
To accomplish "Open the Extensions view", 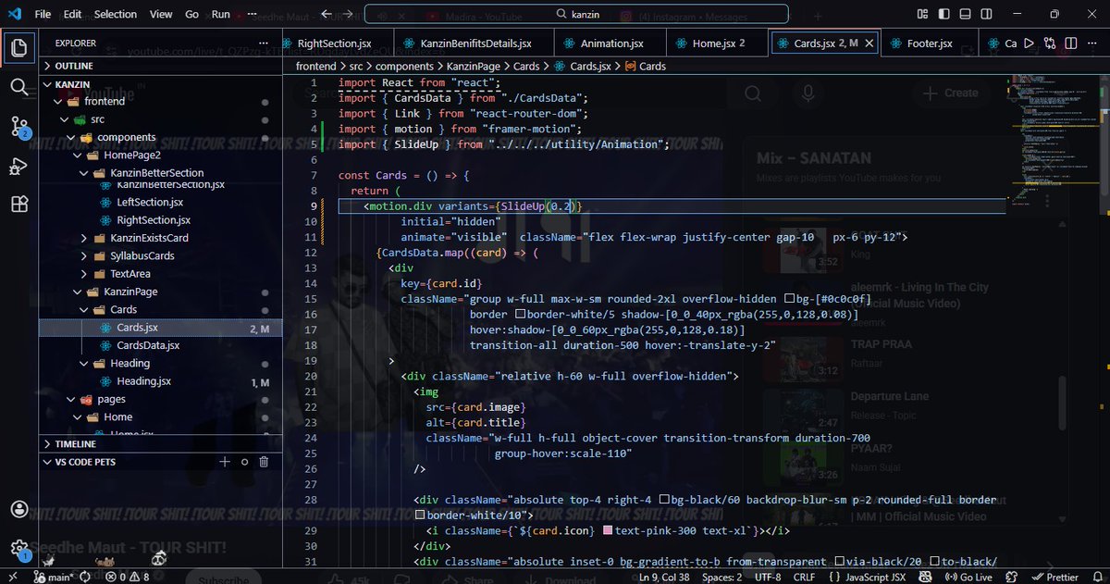I will 19,205.
